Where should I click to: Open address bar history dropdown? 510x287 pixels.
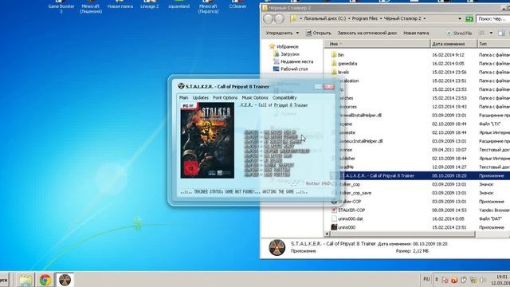pos(460,19)
